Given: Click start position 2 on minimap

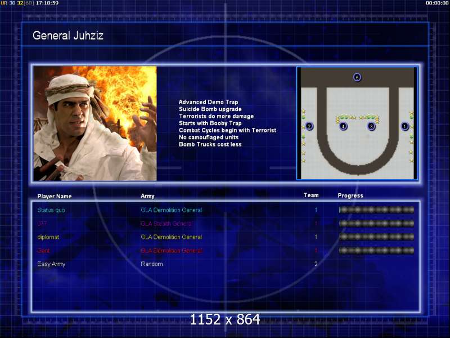Looking at the screenshot, I should click(x=309, y=126).
